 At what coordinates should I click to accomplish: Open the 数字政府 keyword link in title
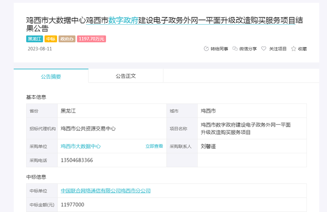pos(123,21)
